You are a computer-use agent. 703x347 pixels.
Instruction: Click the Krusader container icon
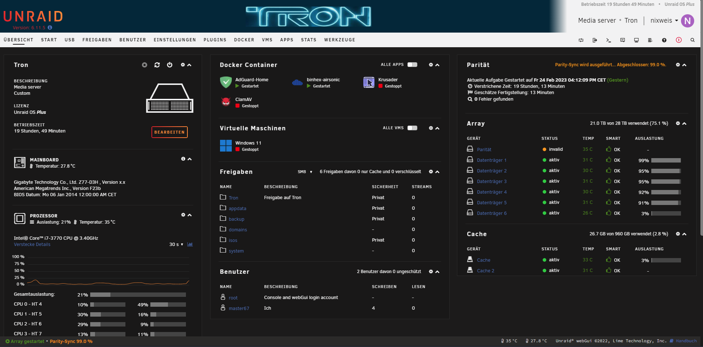click(369, 82)
